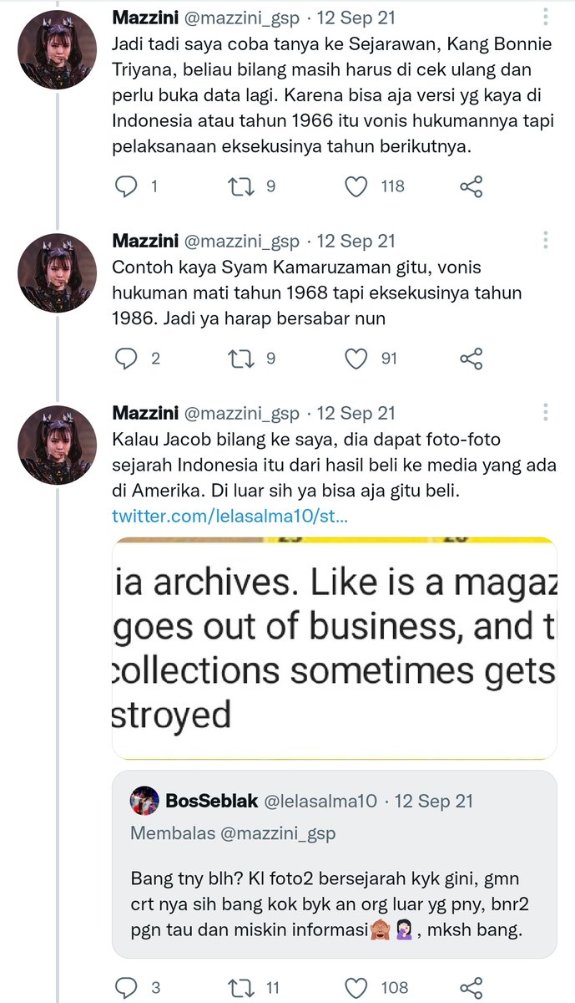Share the first tweet about Sejarawan

pos(472,186)
